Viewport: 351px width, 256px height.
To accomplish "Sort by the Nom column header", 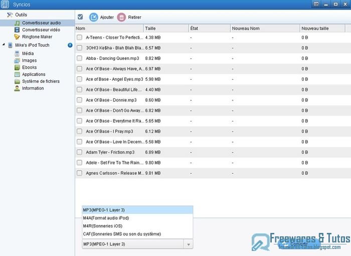I will (x=109, y=29).
